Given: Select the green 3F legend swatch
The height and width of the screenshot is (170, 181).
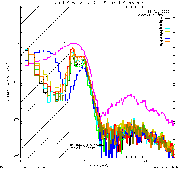Looking at the screenshot, I should pos(166,25).
